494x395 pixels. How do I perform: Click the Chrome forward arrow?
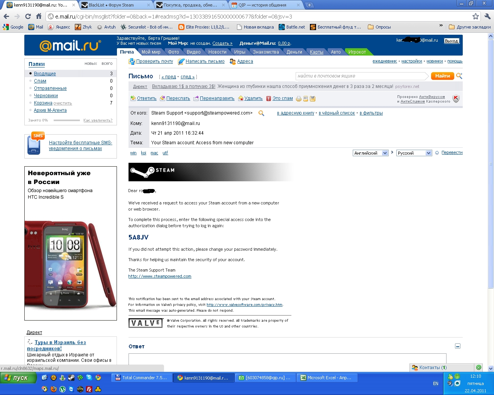pos(17,17)
